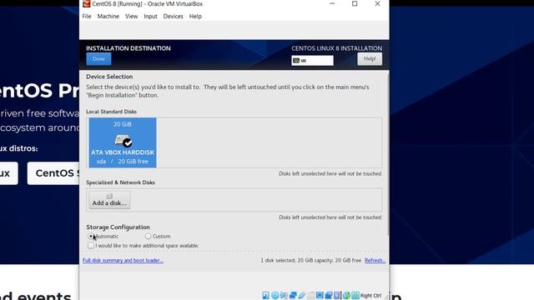Click the network adapters status icon

point(293,295)
